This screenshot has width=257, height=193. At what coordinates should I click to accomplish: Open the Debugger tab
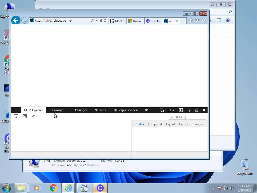(80, 110)
